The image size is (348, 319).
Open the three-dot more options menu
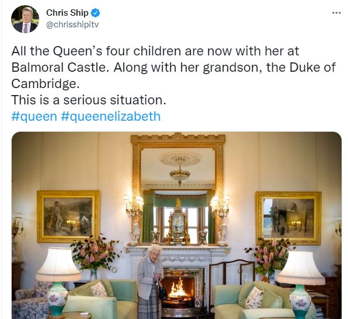click(336, 13)
